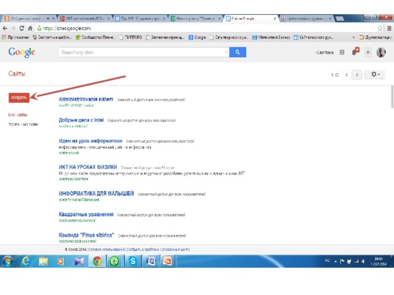Open the Google bookmark
This screenshot has height=295, width=394.
point(197,37)
